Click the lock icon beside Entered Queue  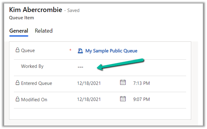click(x=18, y=83)
